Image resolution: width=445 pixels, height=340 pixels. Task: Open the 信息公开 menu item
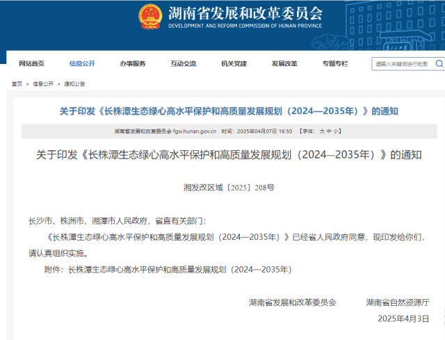82,63
